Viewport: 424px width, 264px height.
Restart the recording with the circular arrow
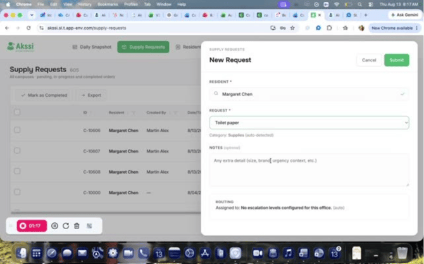click(x=66, y=226)
